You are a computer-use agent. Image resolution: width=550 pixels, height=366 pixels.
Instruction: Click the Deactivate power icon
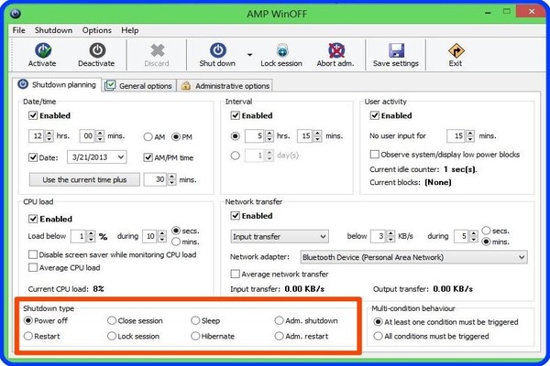97,50
